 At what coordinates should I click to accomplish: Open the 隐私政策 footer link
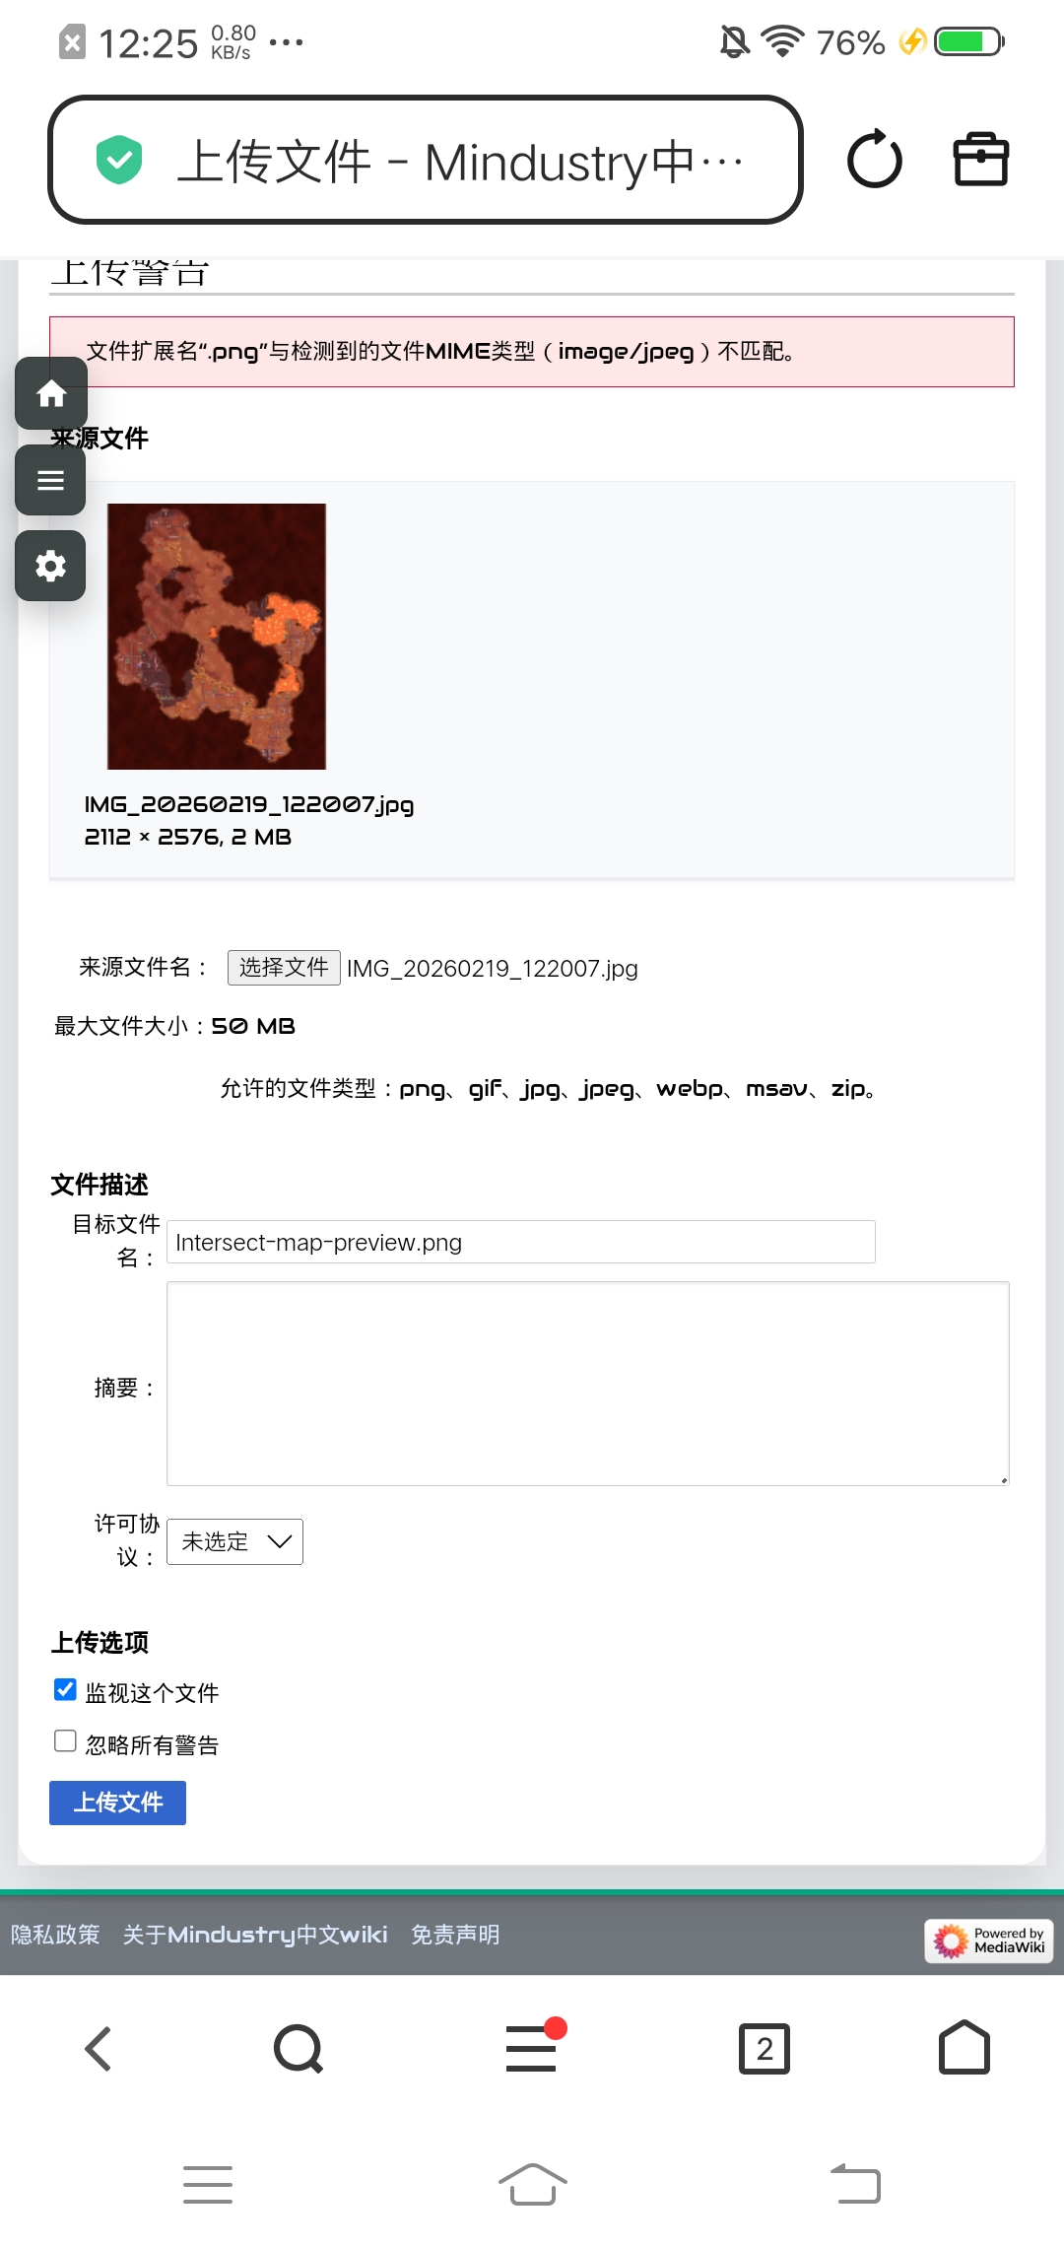[x=55, y=1935]
